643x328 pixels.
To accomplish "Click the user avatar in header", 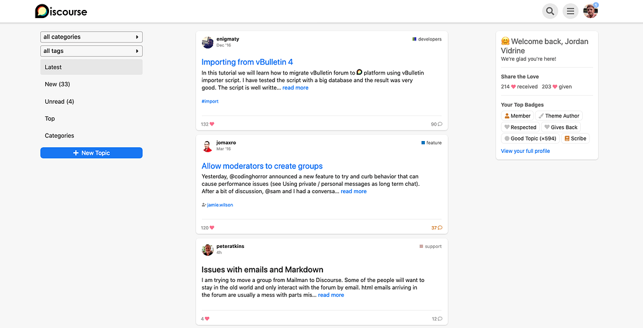I will (590, 11).
